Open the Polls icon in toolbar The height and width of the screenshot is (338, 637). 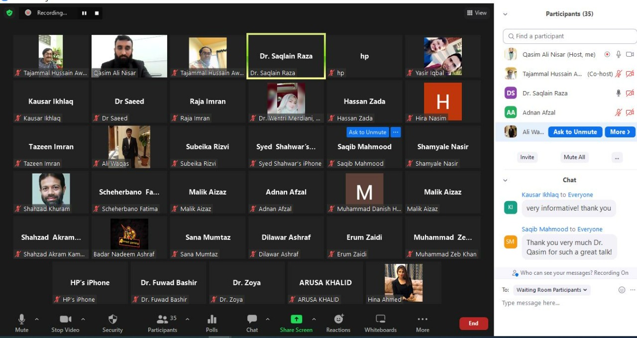click(x=212, y=320)
